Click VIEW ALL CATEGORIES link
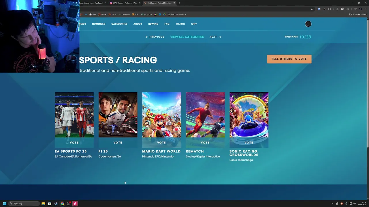Image resolution: width=369 pixels, height=207 pixels. pyautogui.click(x=187, y=37)
